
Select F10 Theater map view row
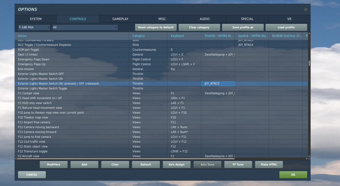[161, 117]
